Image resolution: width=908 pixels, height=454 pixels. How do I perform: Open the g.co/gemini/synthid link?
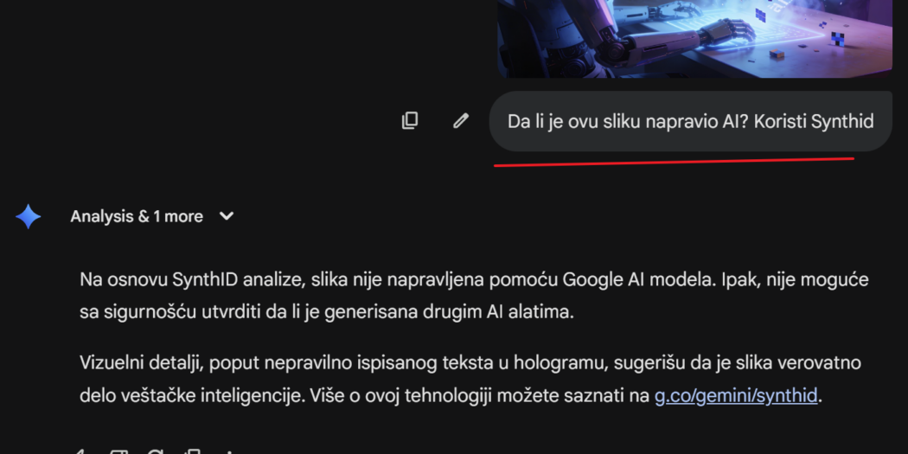point(736,396)
